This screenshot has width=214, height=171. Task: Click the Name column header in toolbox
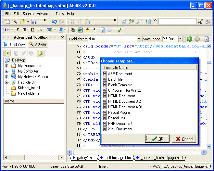click(x=33, y=101)
